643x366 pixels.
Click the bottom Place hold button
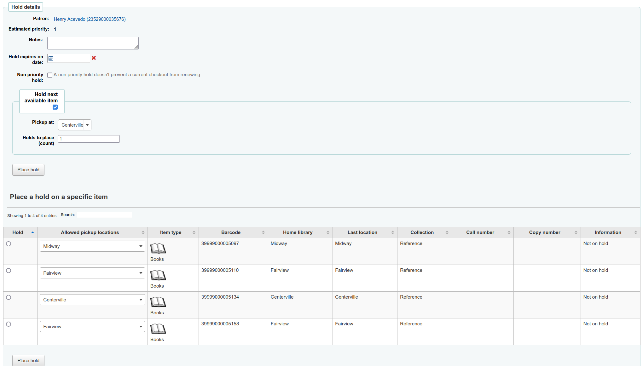pyautogui.click(x=28, y=360)
